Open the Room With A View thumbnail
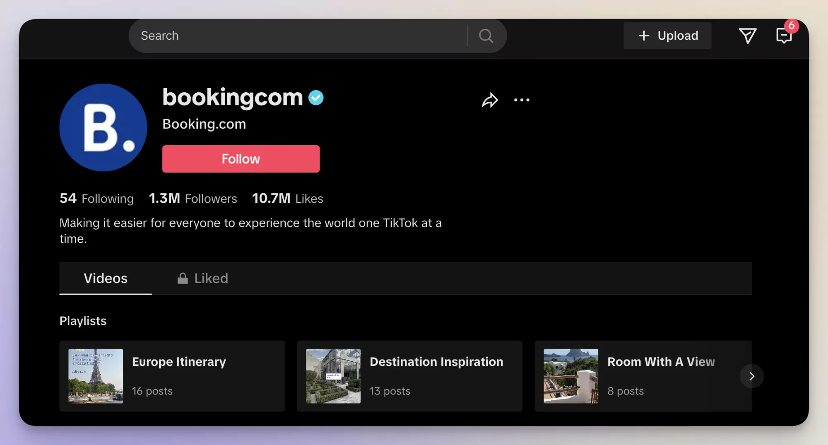Image resolution: width=828 pixels, height=445 pixels. point(571,376)
